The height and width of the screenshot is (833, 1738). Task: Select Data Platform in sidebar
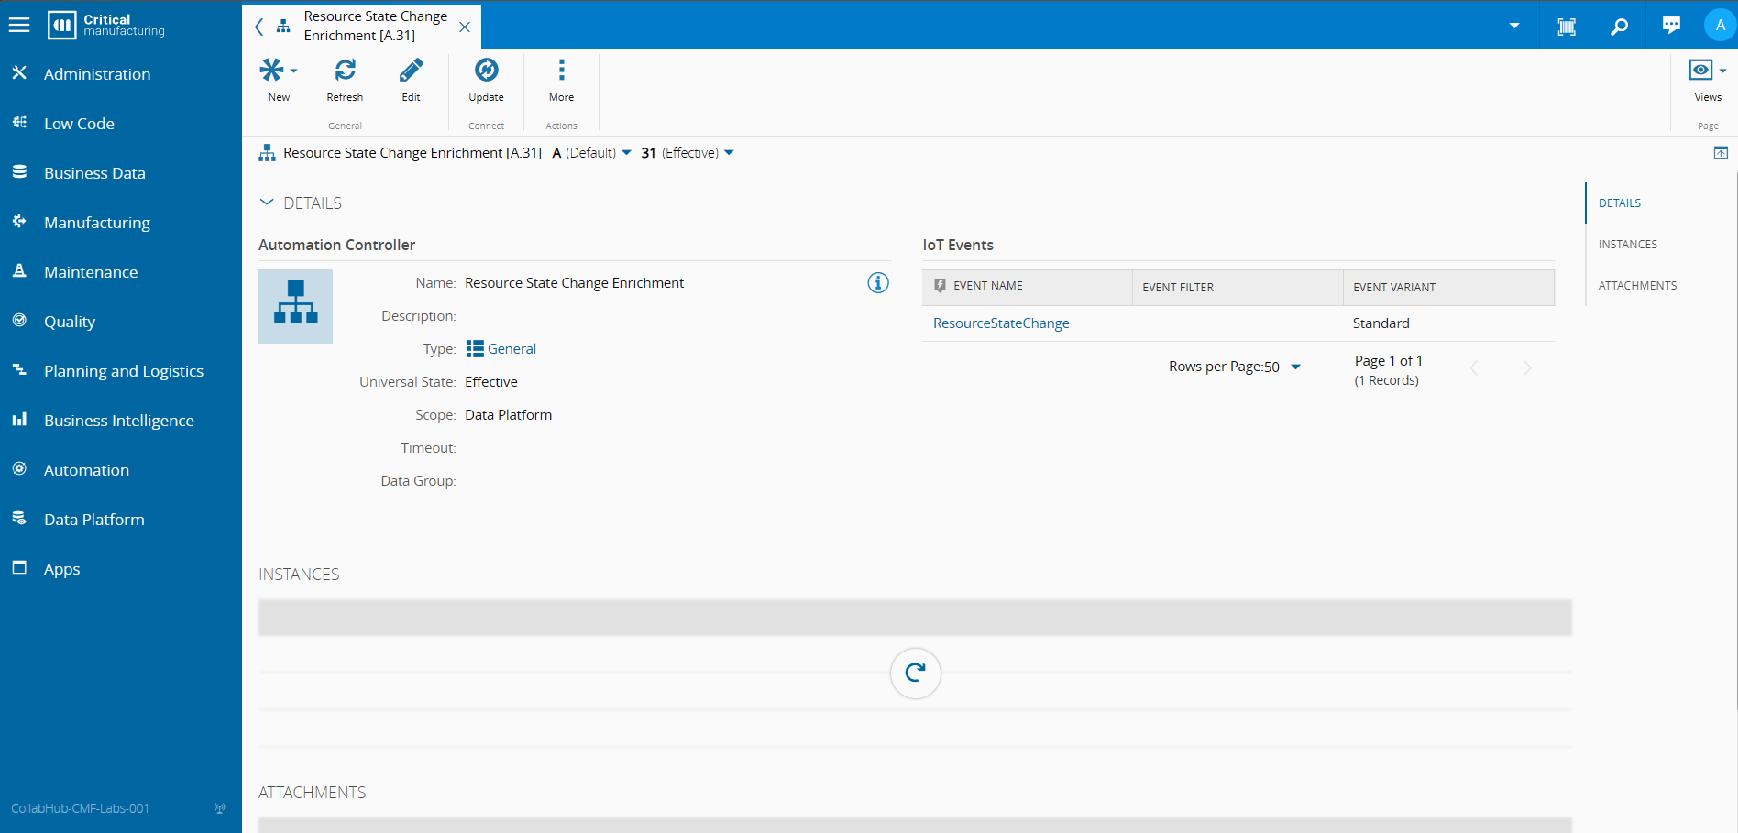tap(93, 520)
